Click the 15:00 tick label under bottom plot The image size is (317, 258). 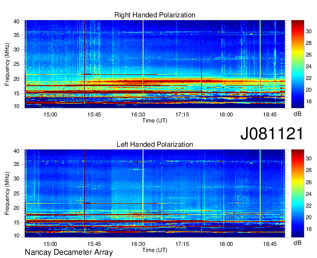(x=50, y=244)
